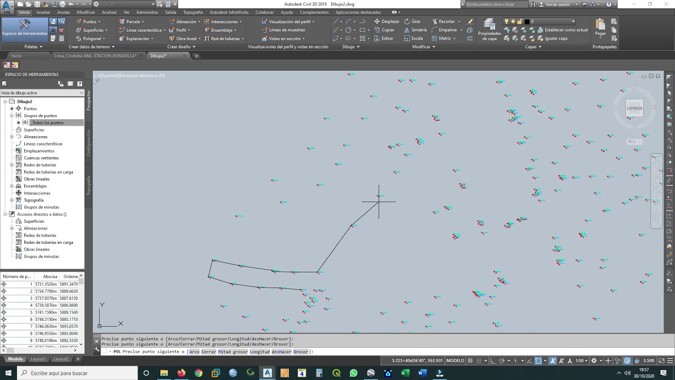Toggle MODELO space button in status bar

tap(455, 360)
